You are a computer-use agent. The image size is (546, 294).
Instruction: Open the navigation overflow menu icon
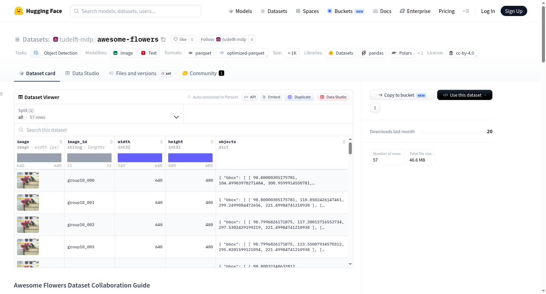pos(466,11)
